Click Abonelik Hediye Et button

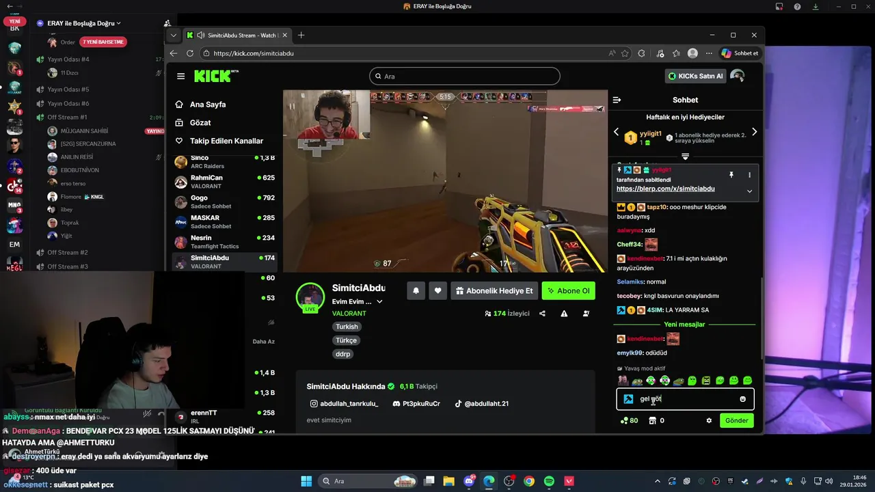[494, 290]
